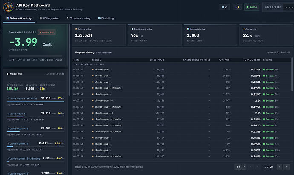Click the Credit spent today diamond icon
294x175 pixels.
pos(132,29)
